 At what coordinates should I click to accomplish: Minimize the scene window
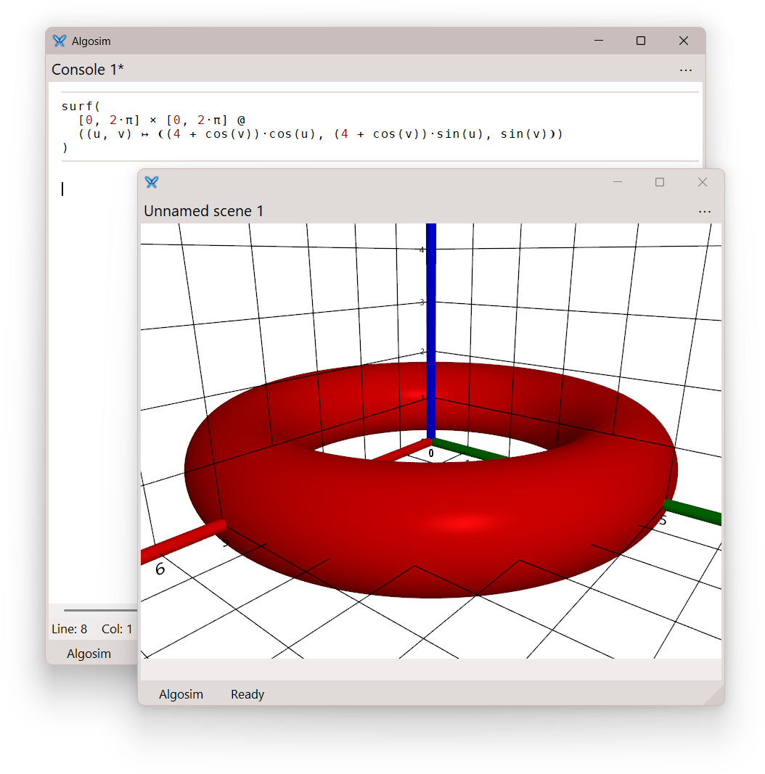[x=618, y=182]
